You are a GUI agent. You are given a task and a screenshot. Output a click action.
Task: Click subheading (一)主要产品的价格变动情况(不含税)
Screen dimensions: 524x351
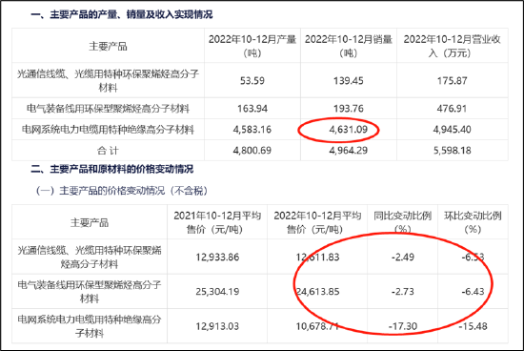(122, 191)
